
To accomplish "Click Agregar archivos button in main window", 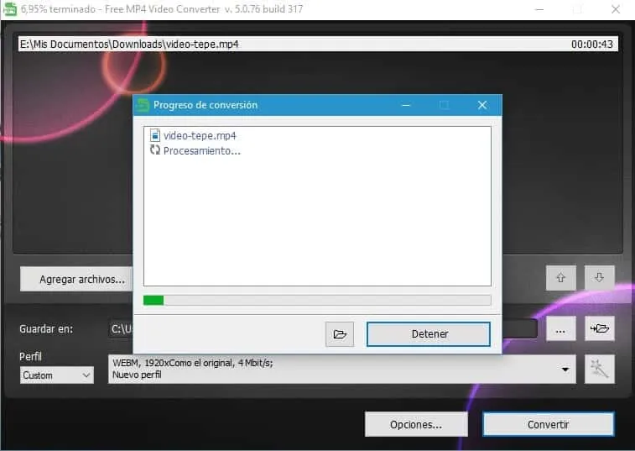I will 77,279.
